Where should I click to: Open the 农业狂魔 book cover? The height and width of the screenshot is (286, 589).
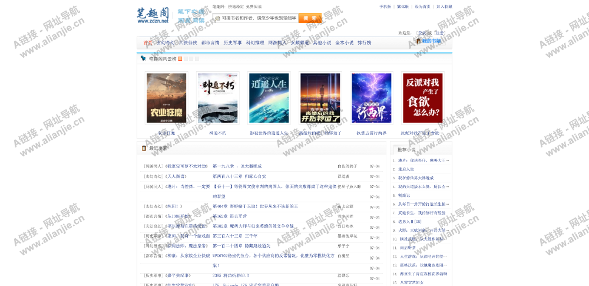[x=166, y=98]
